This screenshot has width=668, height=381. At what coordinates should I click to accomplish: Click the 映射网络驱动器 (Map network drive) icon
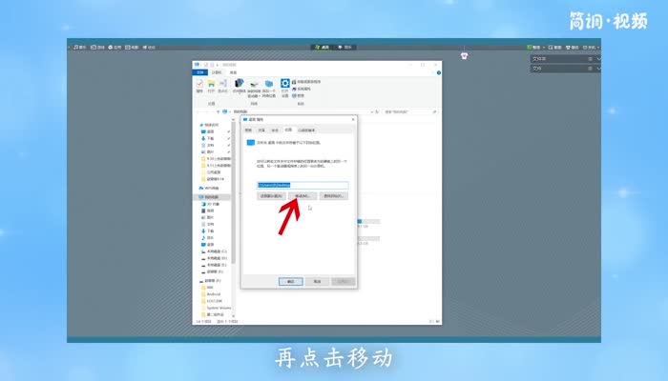(254, 86)
